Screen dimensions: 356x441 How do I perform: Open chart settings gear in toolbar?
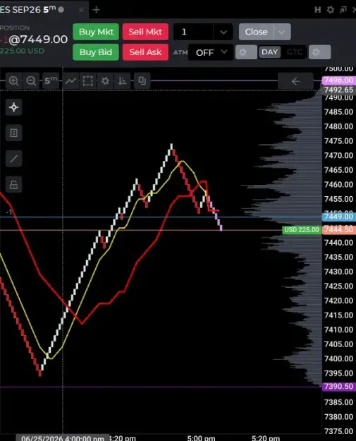click(x=105, y=81)
